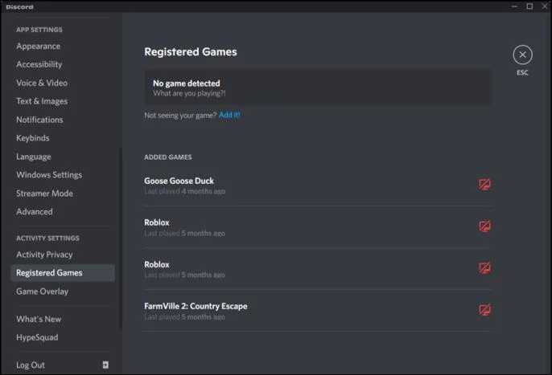
Task: Open Windows Settings page
Action: coord(49,175)
